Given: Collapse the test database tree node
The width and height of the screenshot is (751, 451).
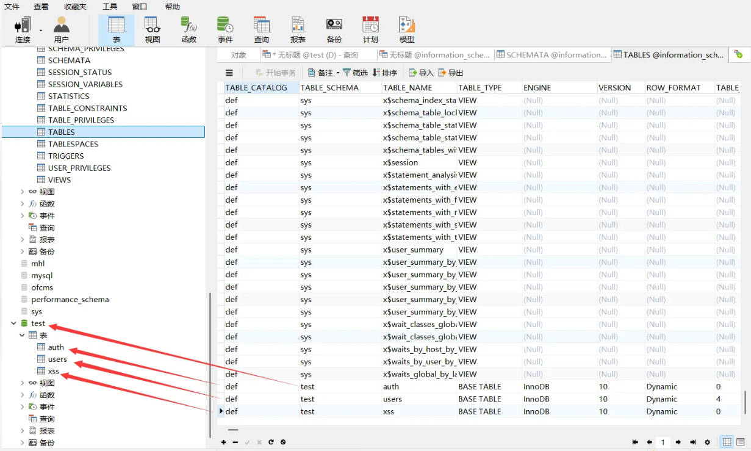Looking at the screenshot, I should [x=13, y=323].
